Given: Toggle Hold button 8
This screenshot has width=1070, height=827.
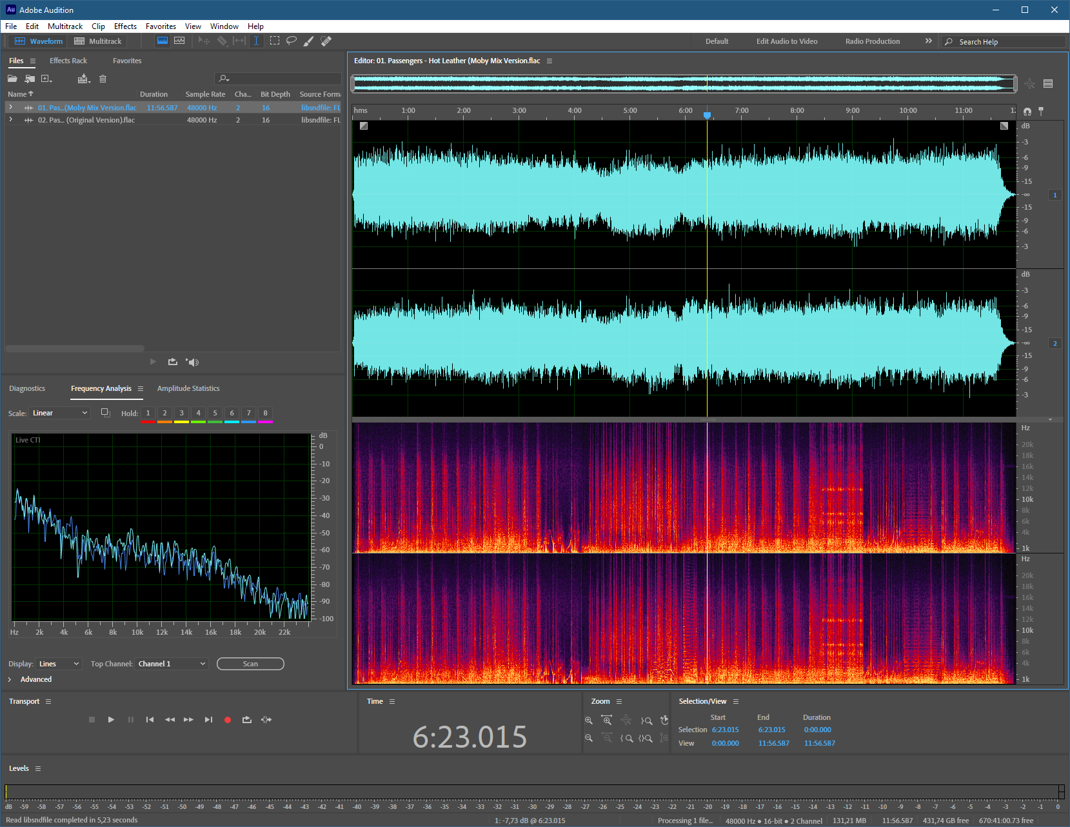Looking at the screenshot, I should (265, 413).
